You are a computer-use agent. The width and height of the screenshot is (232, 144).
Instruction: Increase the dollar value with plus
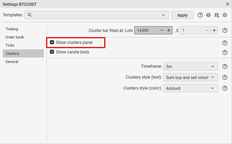214,30
